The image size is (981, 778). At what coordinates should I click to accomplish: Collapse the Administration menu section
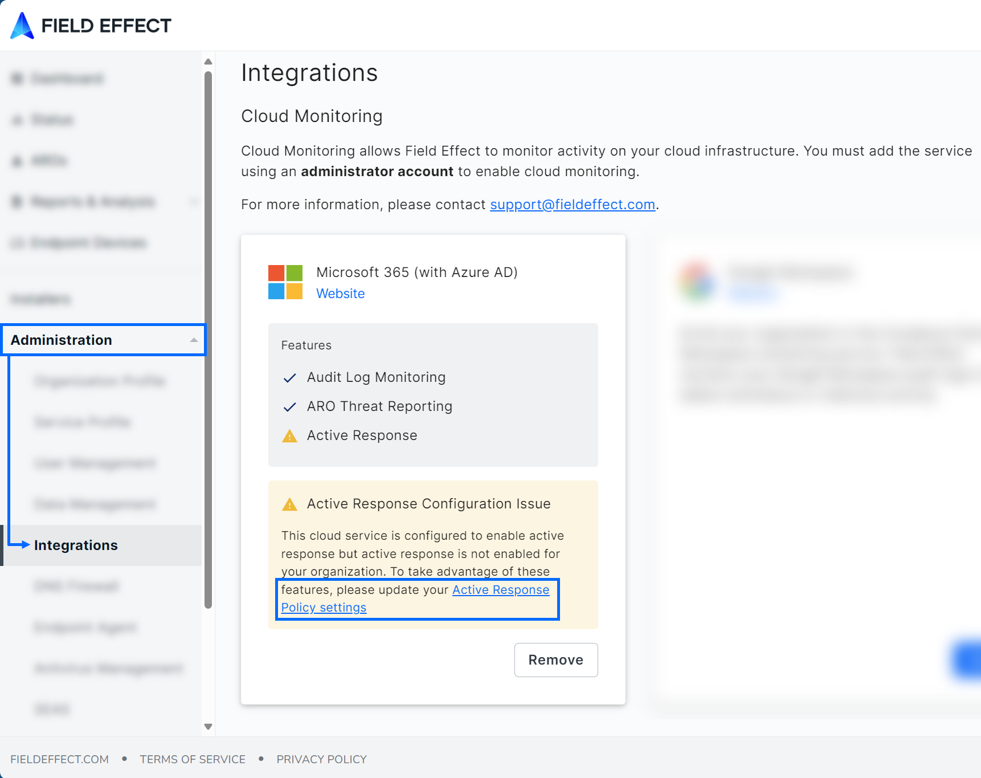(103, 340)
